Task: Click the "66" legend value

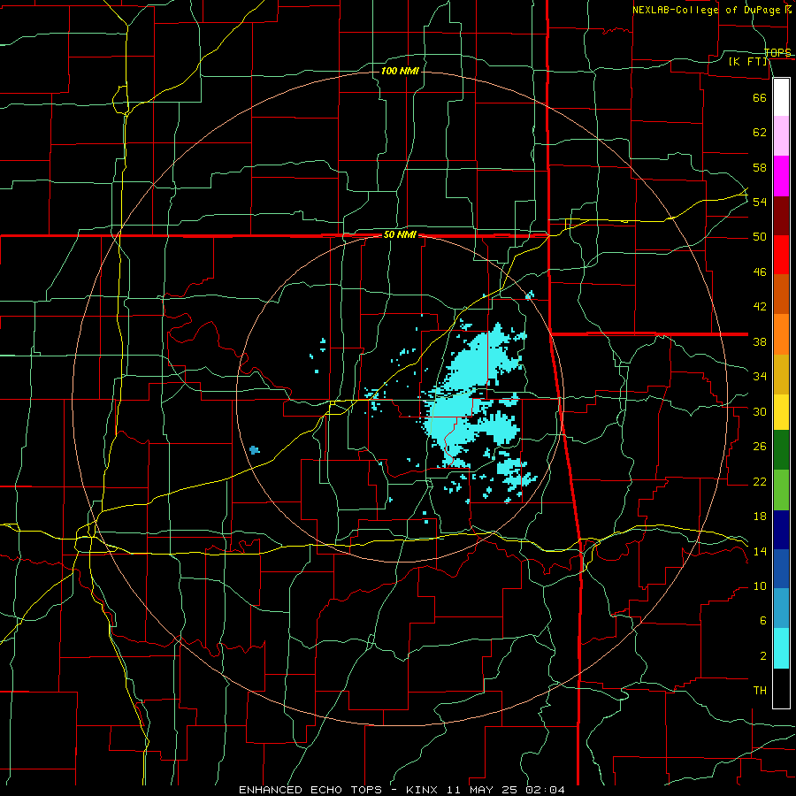Action: pyautogui.click(x=760, y=97)
